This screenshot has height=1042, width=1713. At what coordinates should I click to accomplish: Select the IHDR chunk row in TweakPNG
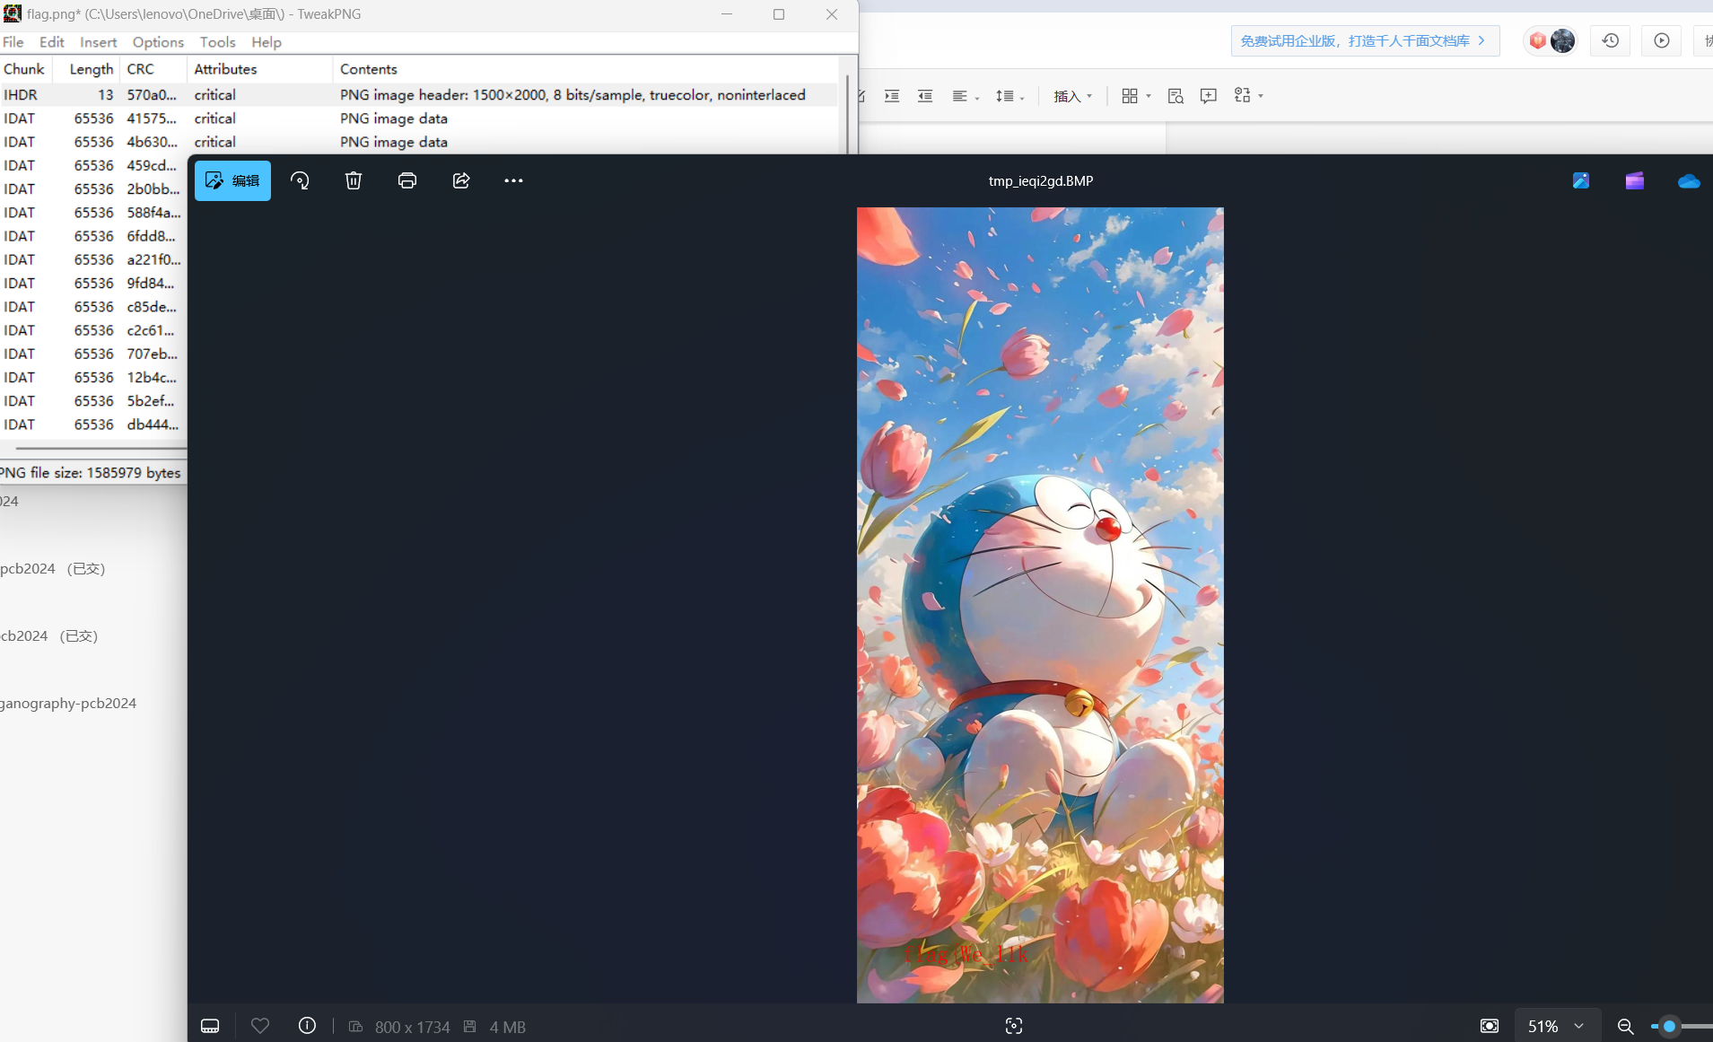(x=419, y=95)
